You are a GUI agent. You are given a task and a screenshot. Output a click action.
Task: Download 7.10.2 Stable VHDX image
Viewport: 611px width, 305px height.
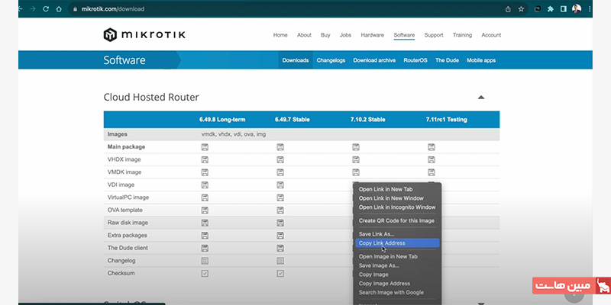356,159
